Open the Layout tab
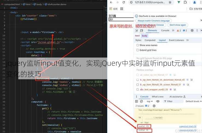 coord(162,40)
